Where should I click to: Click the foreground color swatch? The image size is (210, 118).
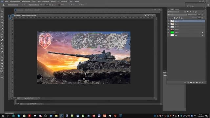point(1,71)
